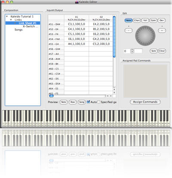Click the value stepper arrows

coord(132,51)
